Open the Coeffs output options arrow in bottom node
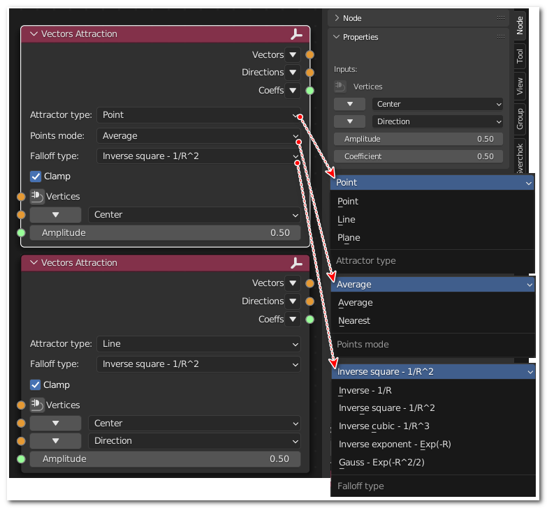The height and width of the screenshot is (508, 547). 293,319
